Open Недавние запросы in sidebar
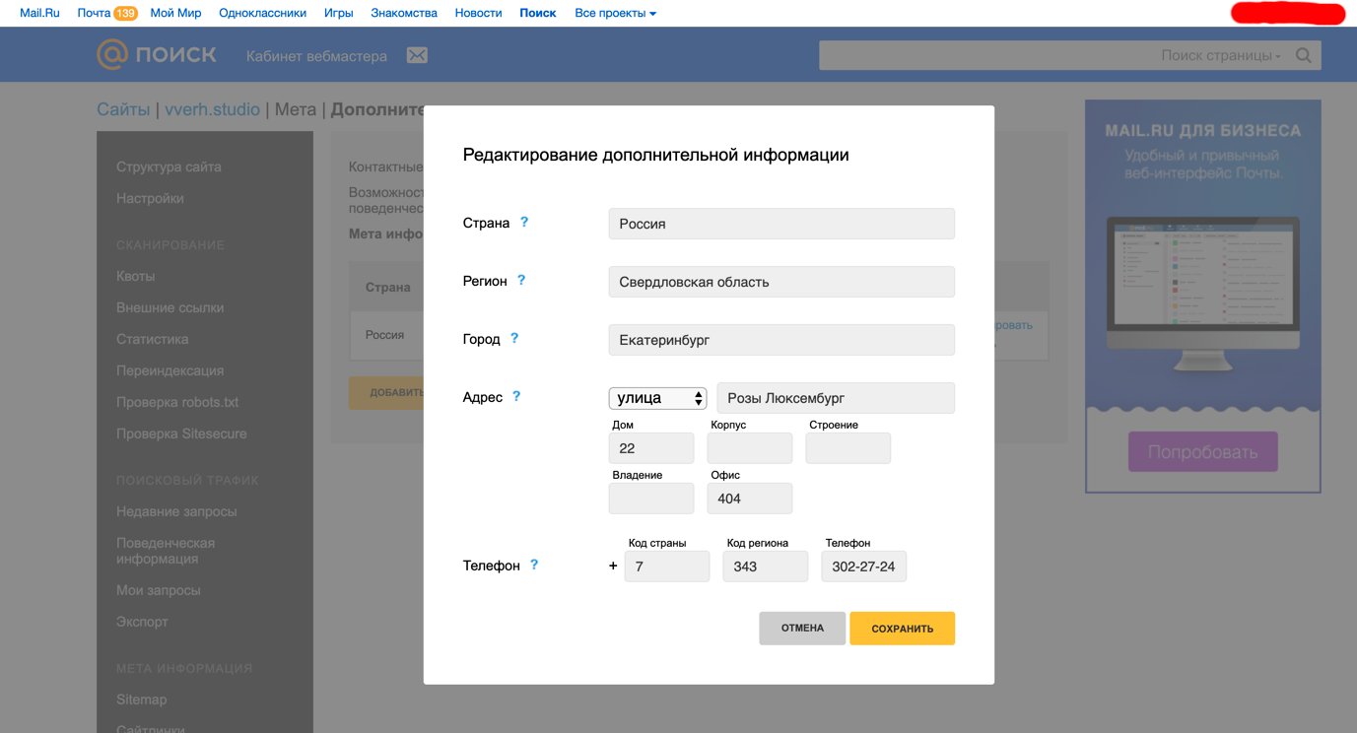 click(x=176, y=511)
